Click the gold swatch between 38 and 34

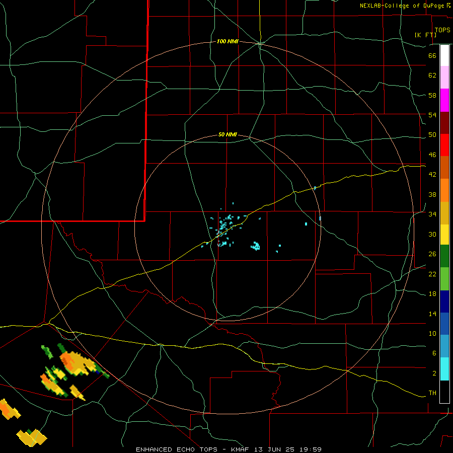click(444, 213)
